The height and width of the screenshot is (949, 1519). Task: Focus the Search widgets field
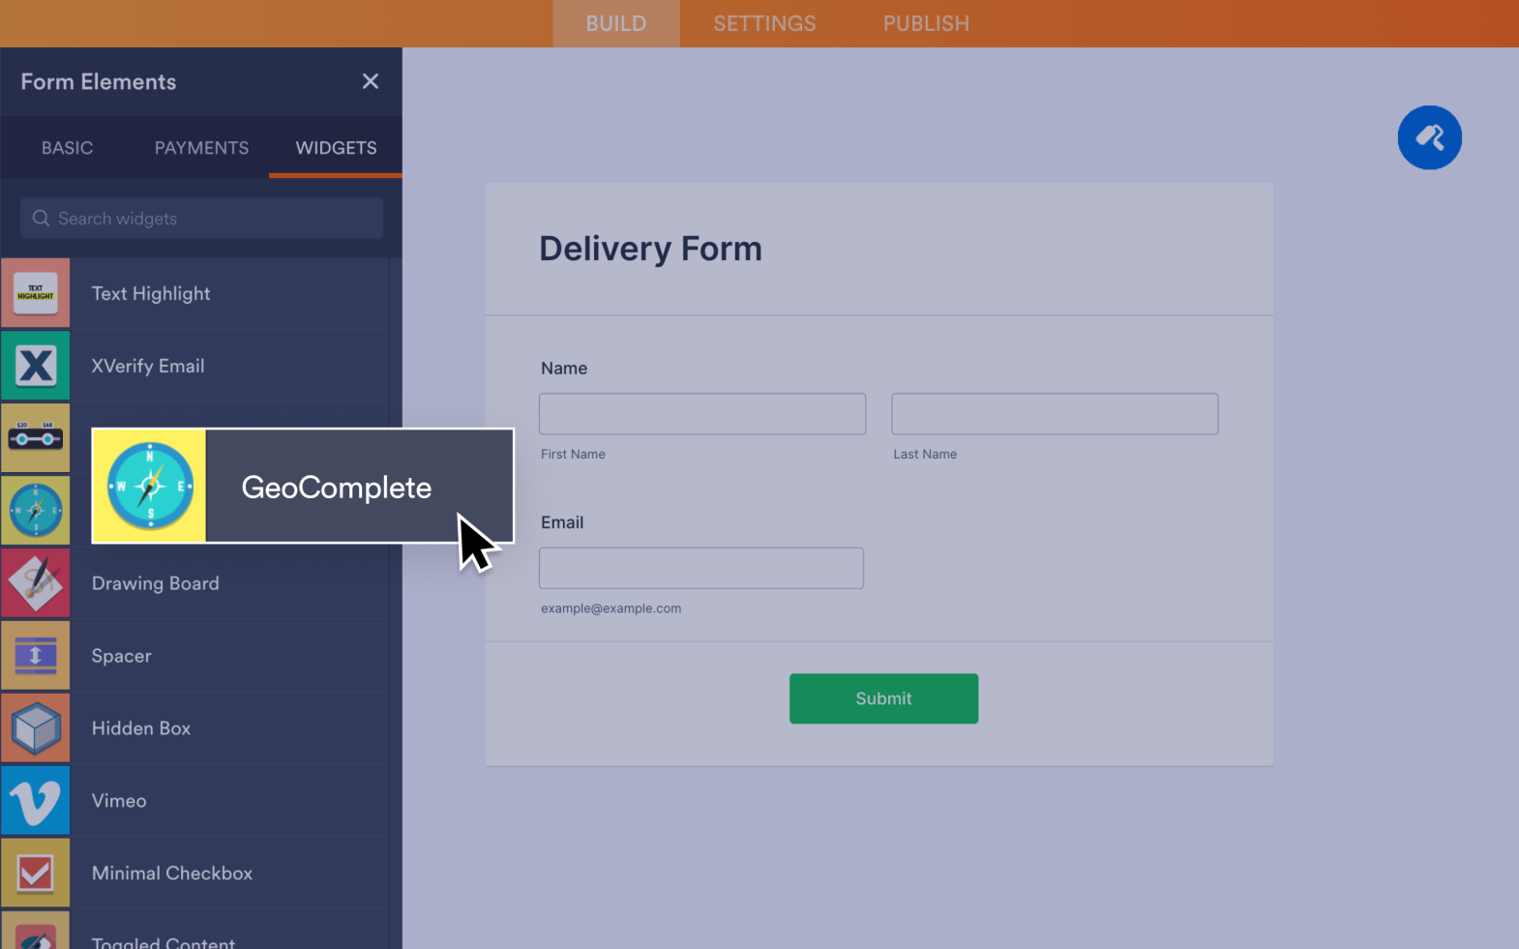[x=201, y=219]
